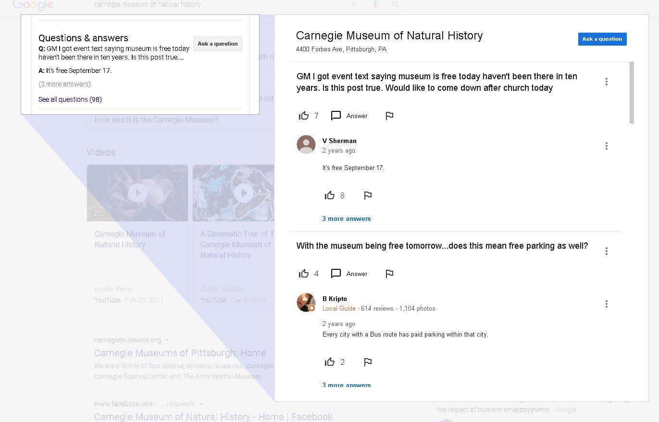Image resolution: width=659 pixels, height=422 pixels.
Task: Open V Sherman's profile name
Action: 339,141
